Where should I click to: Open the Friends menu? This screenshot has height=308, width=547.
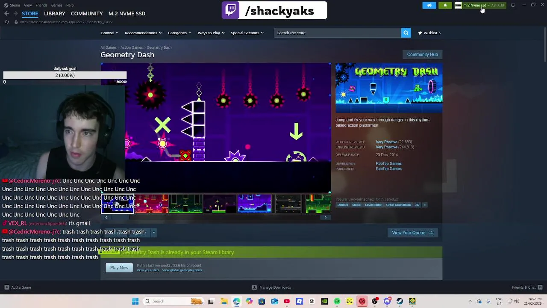tap(41, 5)
